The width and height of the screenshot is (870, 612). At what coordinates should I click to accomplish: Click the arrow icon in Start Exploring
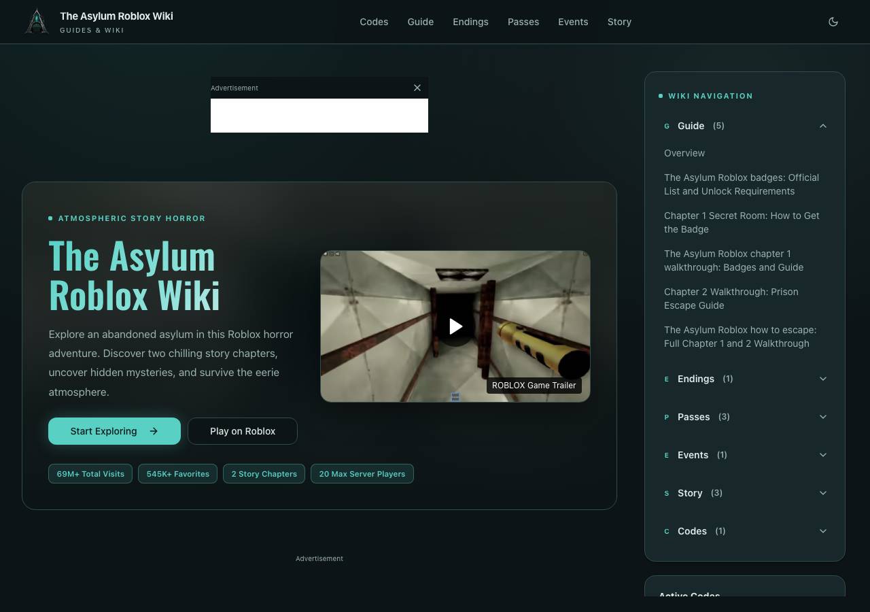(x=154, y=431)
